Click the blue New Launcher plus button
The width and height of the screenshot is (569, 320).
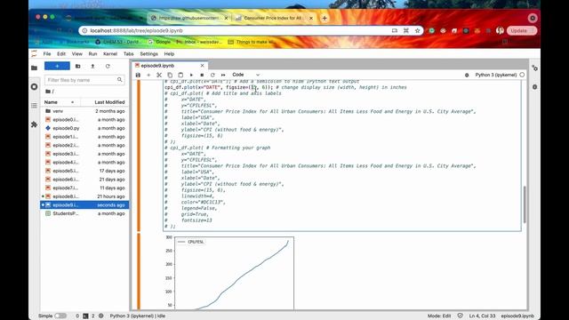coord(57,66)
